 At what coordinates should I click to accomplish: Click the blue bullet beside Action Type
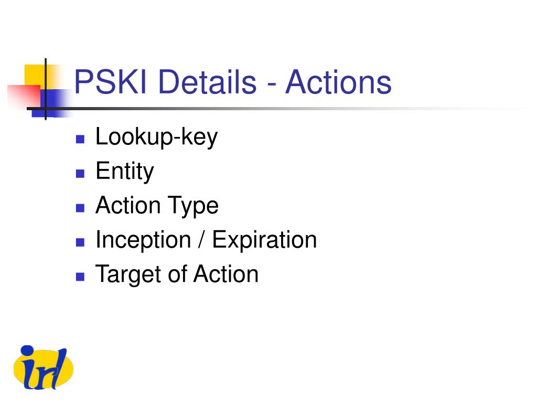pyautogui.click(x=80, y=208)
